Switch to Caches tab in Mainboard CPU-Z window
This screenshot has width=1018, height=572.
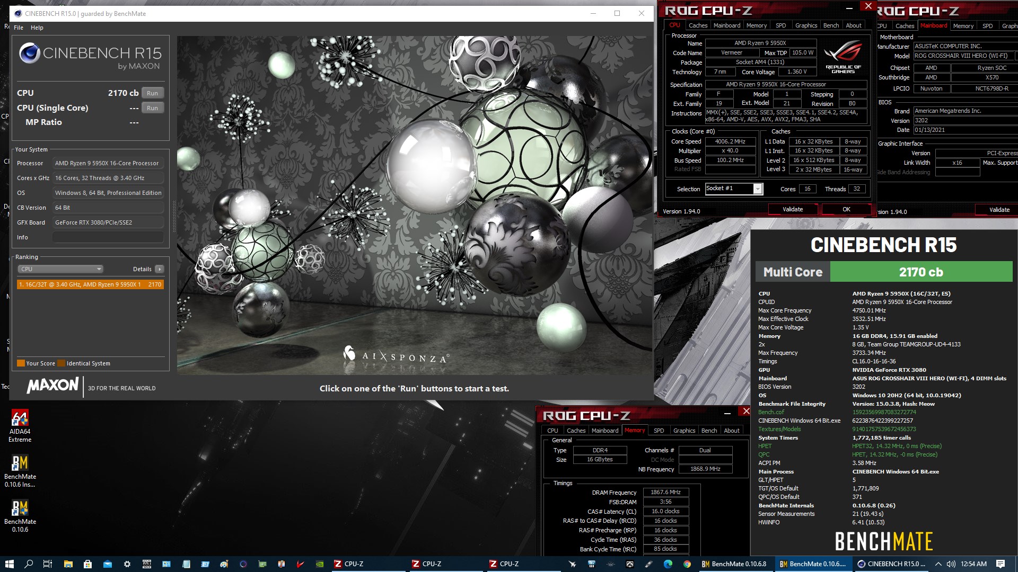pos(905,26)
